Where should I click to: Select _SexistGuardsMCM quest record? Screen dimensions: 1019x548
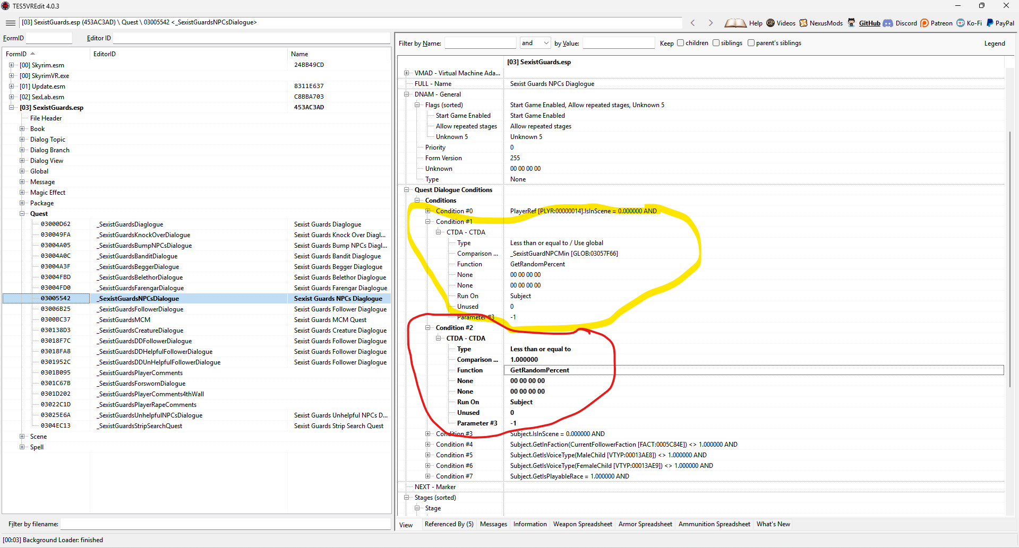(x=196, y=320)
